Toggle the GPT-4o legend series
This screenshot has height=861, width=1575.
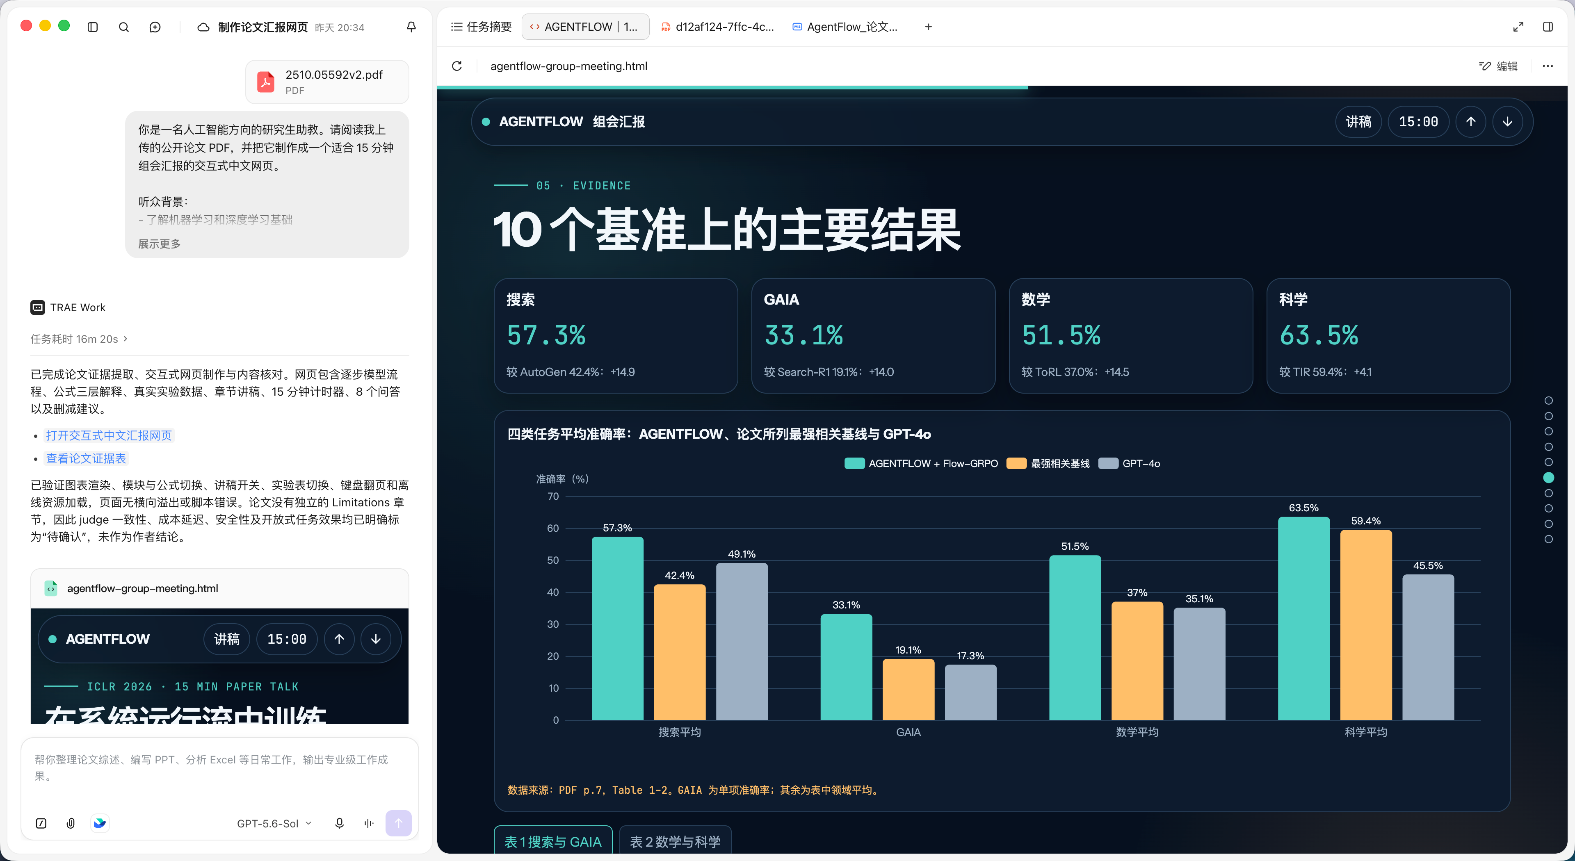click(1129, 463)
